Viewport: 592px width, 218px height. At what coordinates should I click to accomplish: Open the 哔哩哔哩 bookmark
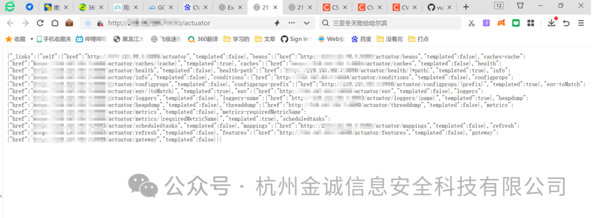(91, 39)
